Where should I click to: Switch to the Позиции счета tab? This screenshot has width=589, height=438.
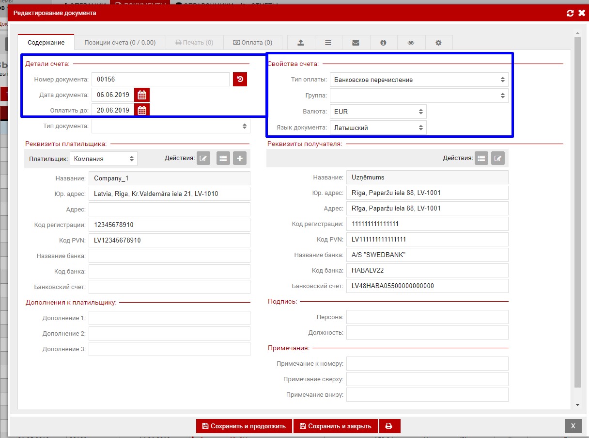[x=120, y=43]
